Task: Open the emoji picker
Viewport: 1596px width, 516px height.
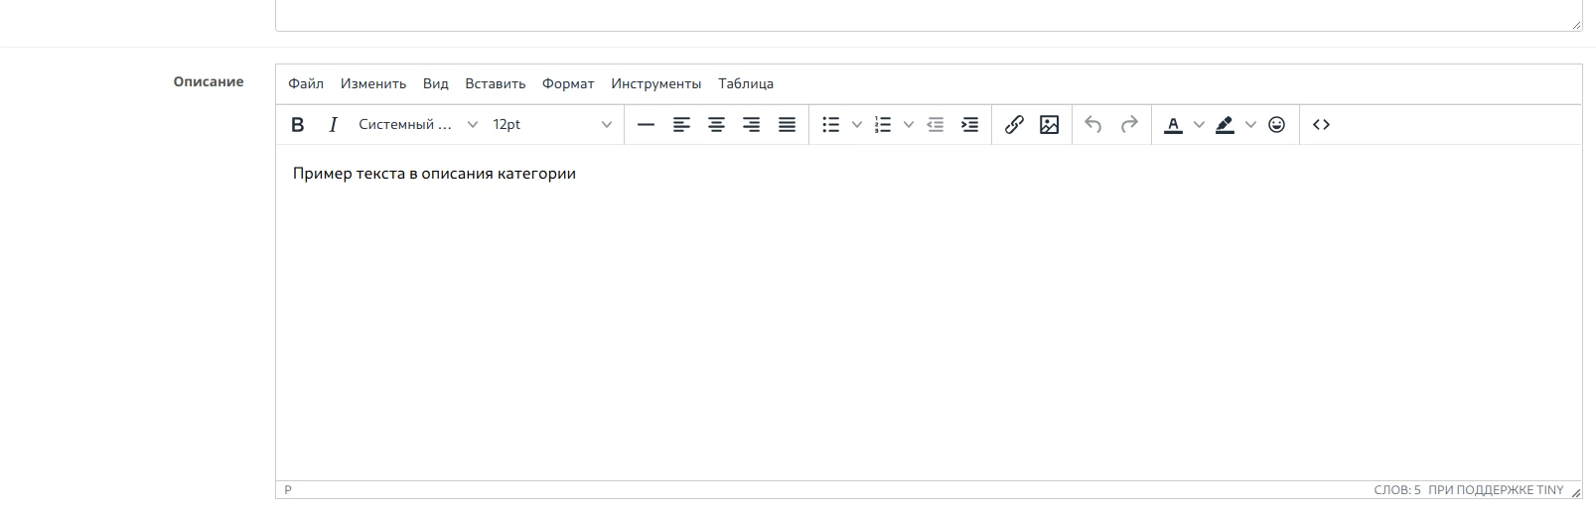Action: pos(1277,124)
